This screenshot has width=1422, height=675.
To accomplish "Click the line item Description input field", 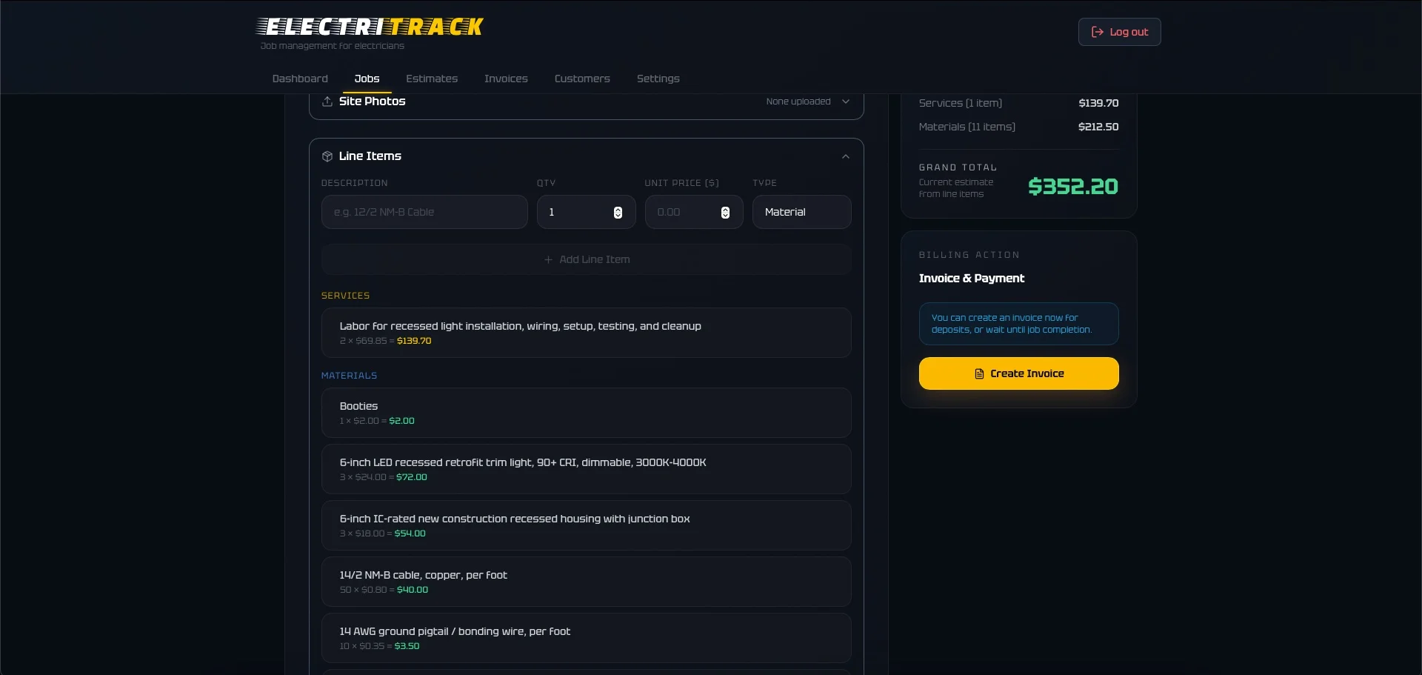I will click(424, 212).
